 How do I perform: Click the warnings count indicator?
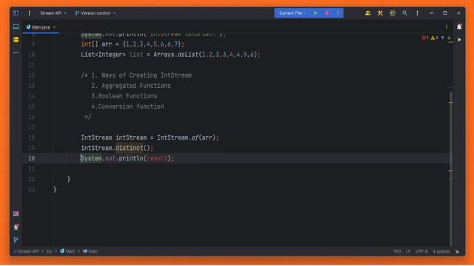[435, 38]
